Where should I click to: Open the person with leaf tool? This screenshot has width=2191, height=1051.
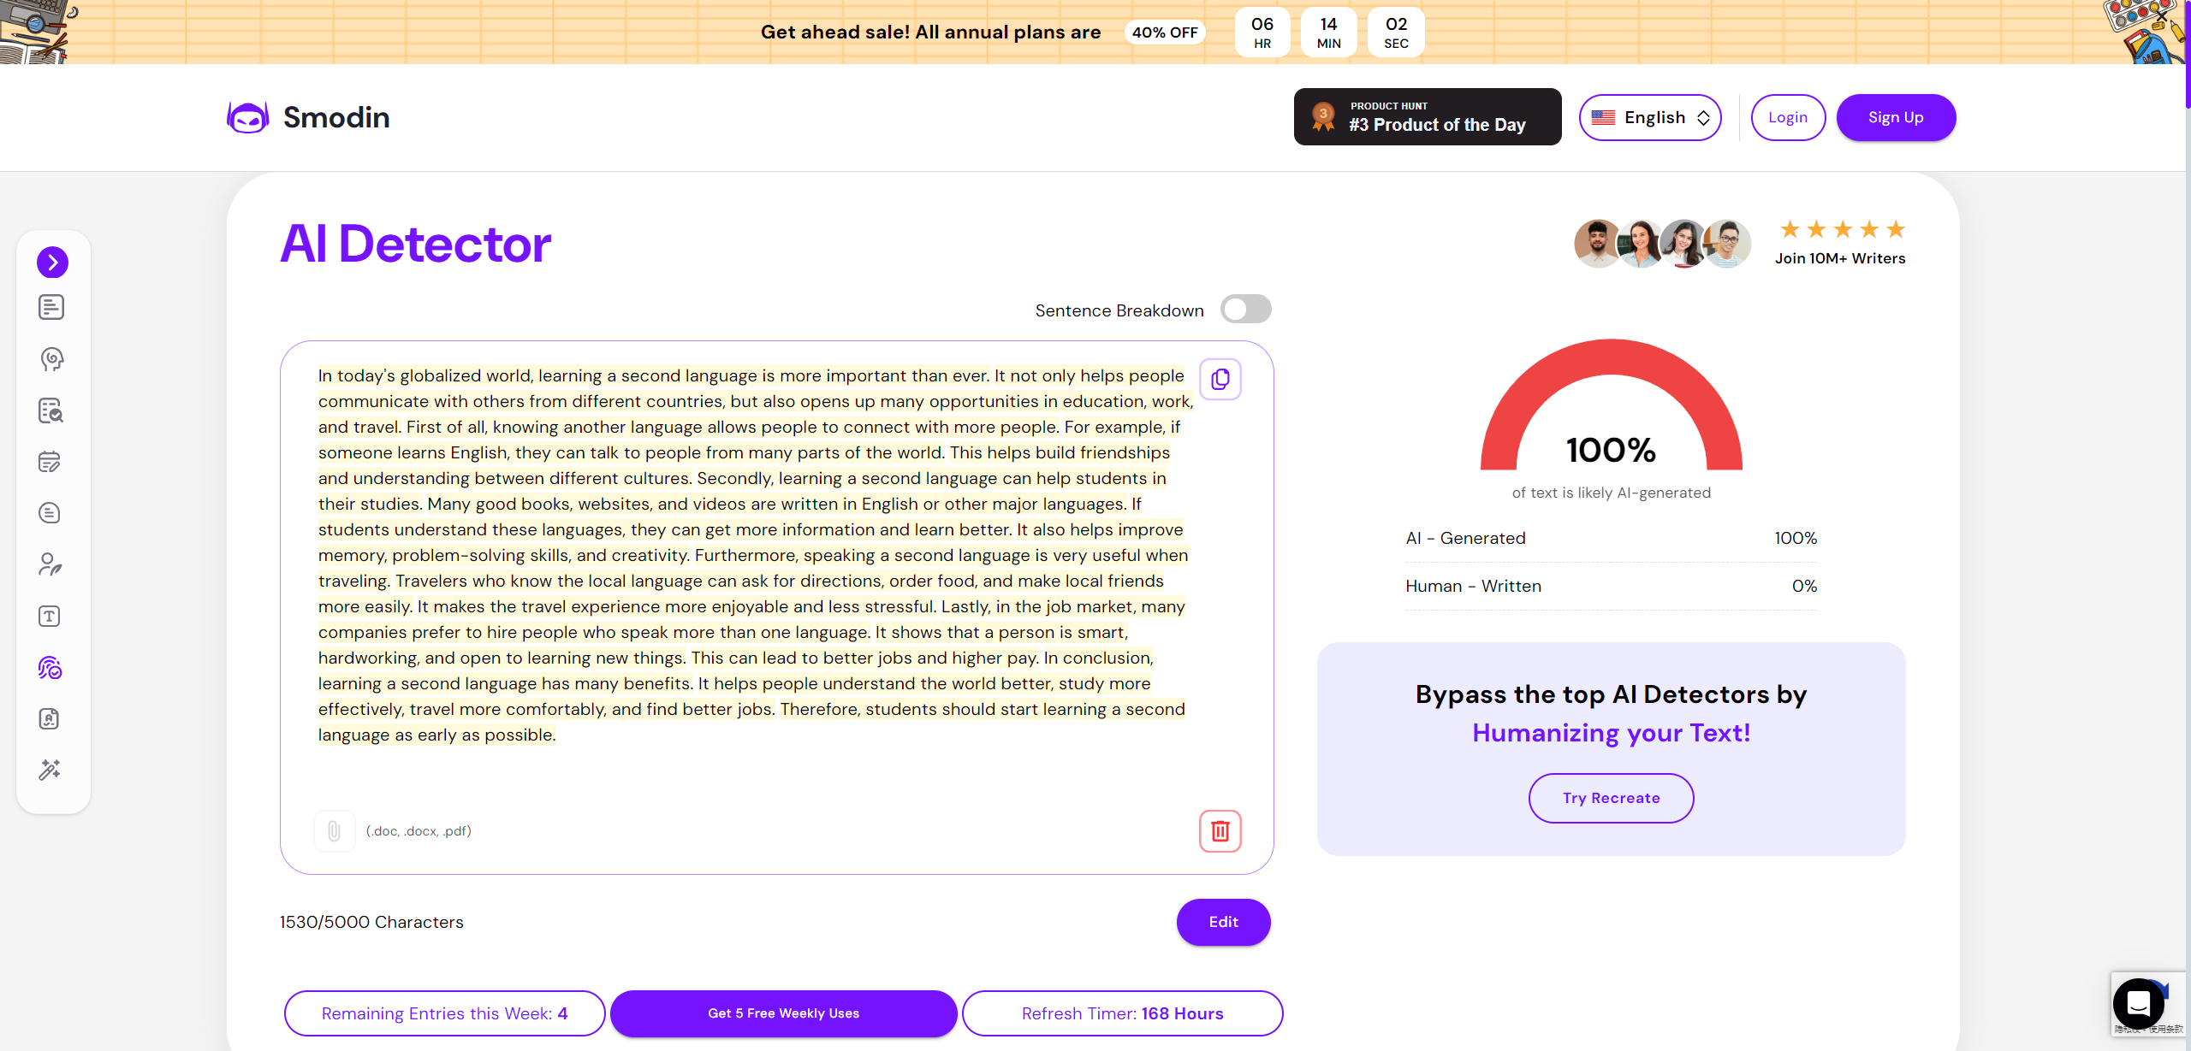tap(50, 564)
